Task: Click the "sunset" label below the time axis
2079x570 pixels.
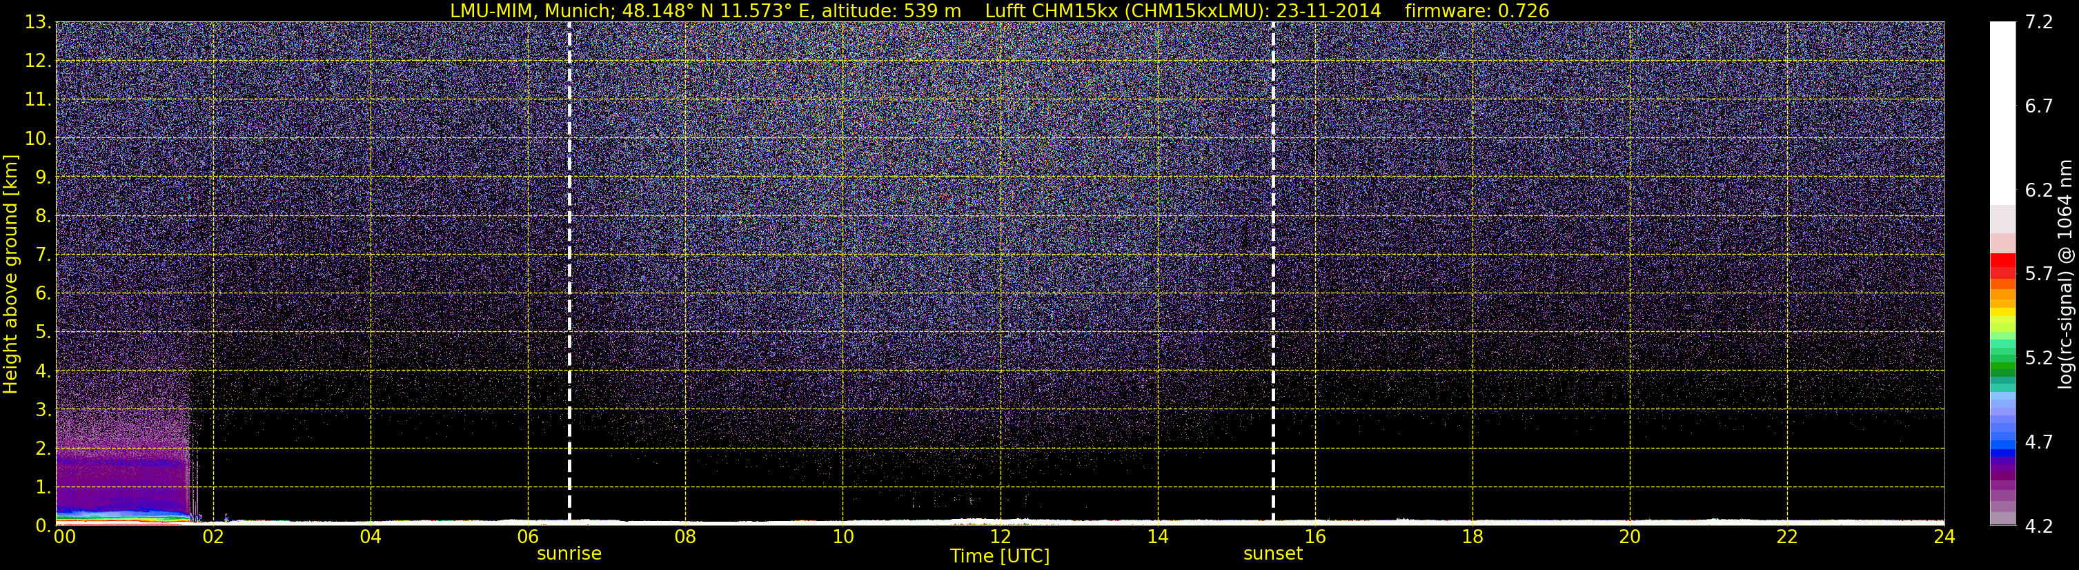Action: coord(1273,554)
